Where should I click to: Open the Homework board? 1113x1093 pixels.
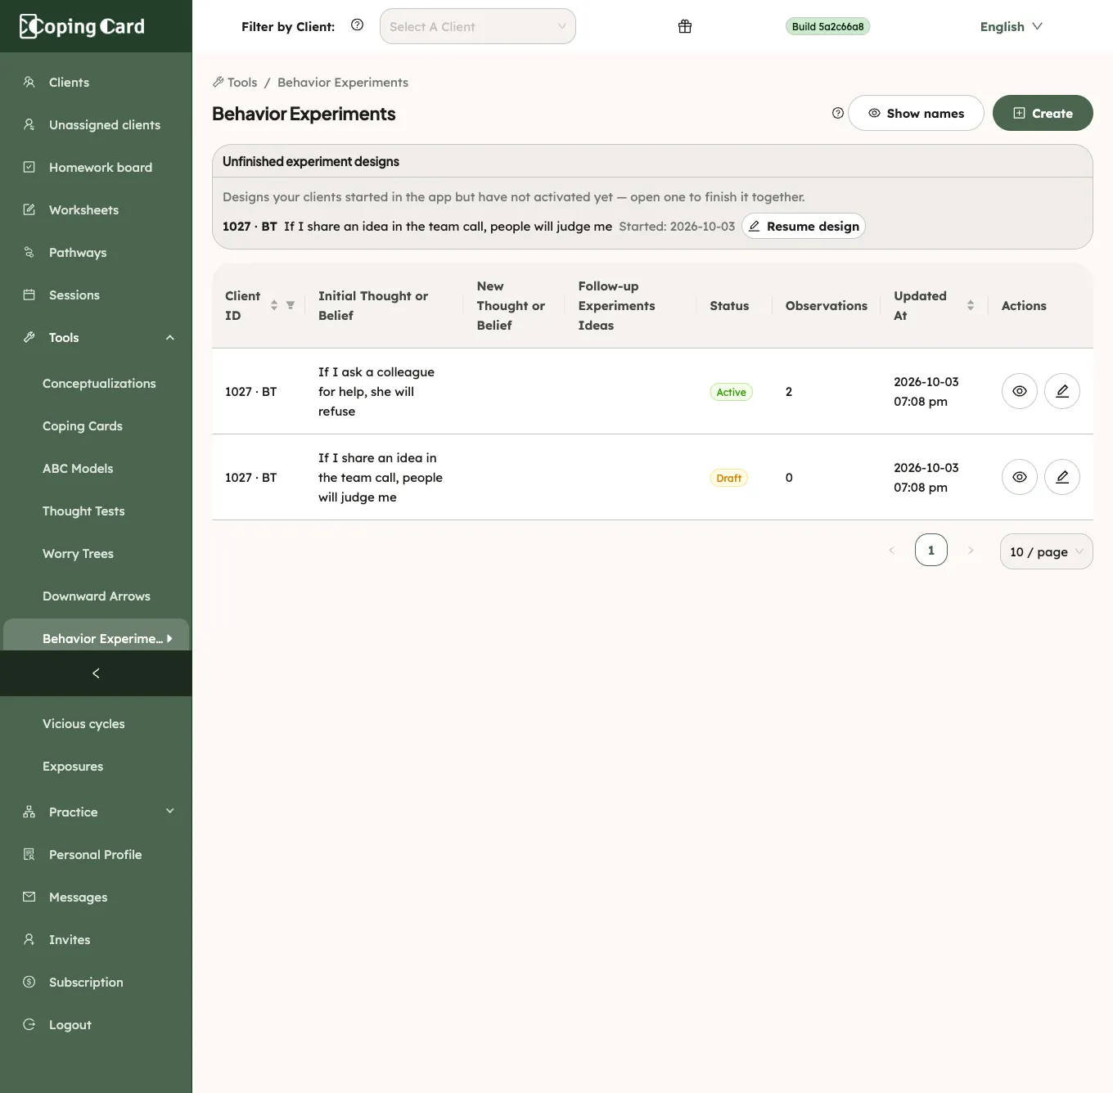96,167
